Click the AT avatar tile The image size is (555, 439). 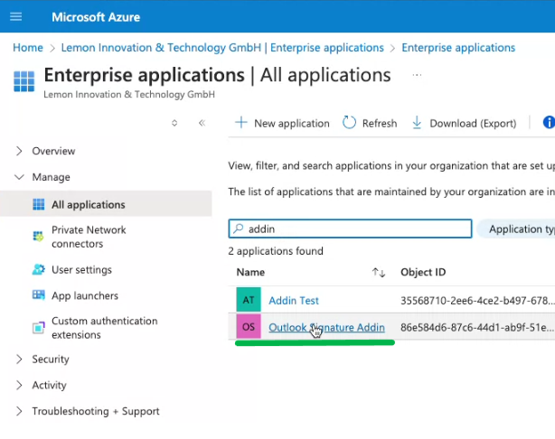249,300
